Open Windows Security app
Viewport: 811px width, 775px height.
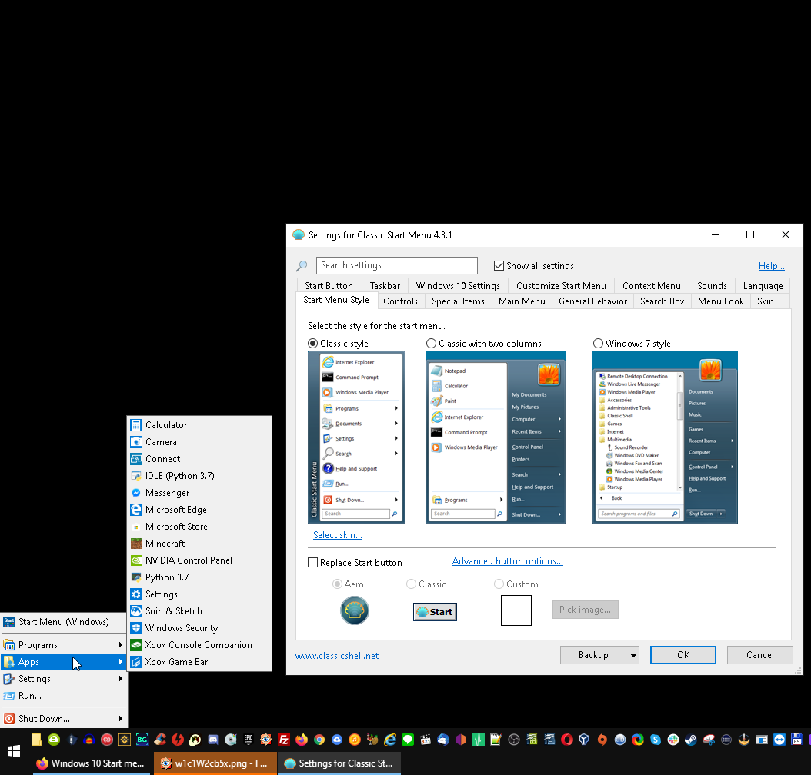(x=199, y=628)
